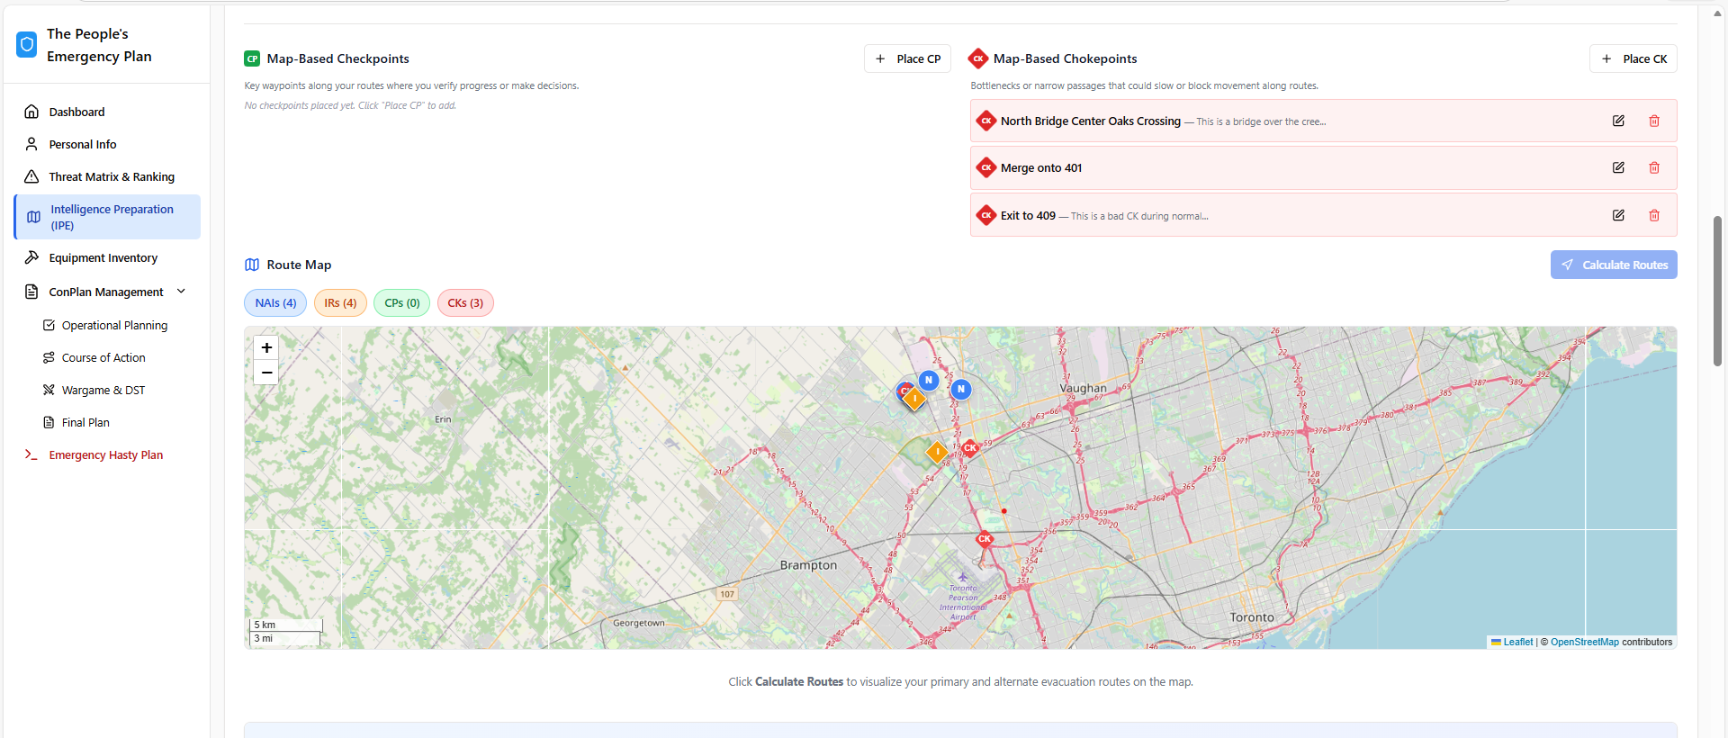The width and height of the screenshot is (1728, 738).
Task: Click the shield logo of The People's Emergency Plan
Action: (x=27, y=44)
